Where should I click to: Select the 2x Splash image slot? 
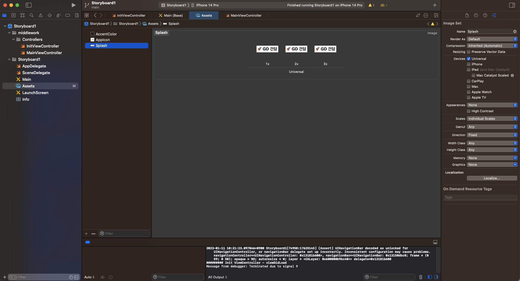pyautogui.click(x=296, y=49)
